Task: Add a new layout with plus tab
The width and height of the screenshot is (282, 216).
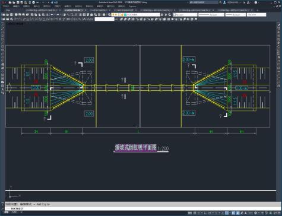Action: point(21,212)
